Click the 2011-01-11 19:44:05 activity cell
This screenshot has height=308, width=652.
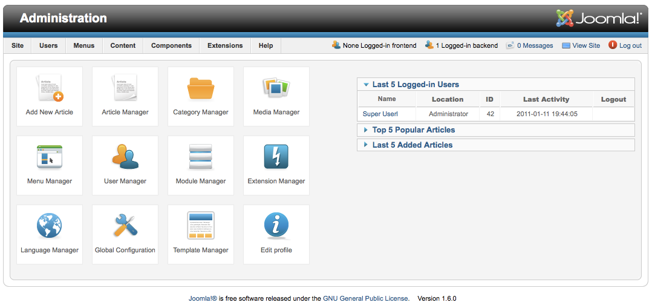click(547, 114)
